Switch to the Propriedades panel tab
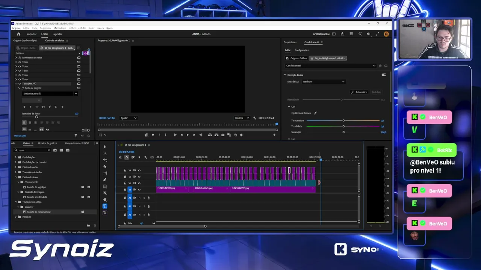This screenshot has width=481, height=270. click(x=290, y=42)
